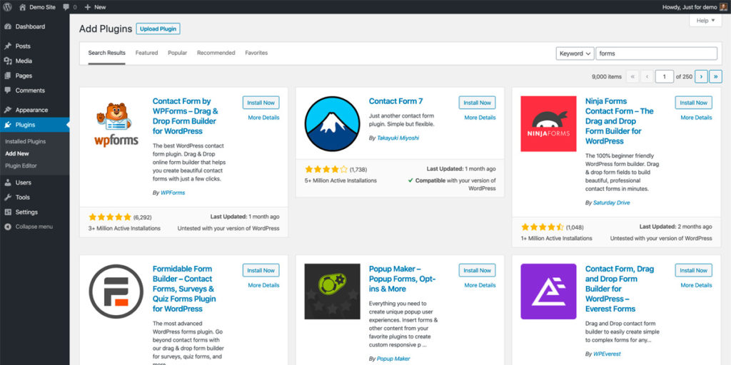The height and width of the screenshot is (365, 731).
Task: Click the Collapse menu arrow icon
Action: click(7, 227)
